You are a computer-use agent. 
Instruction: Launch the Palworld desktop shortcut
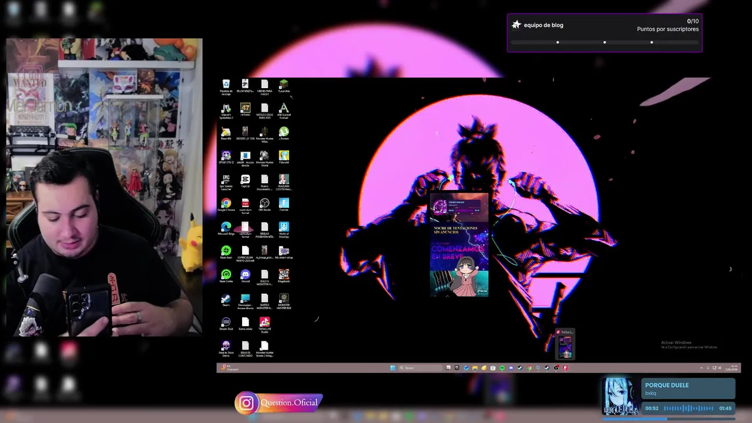point(284,157)
